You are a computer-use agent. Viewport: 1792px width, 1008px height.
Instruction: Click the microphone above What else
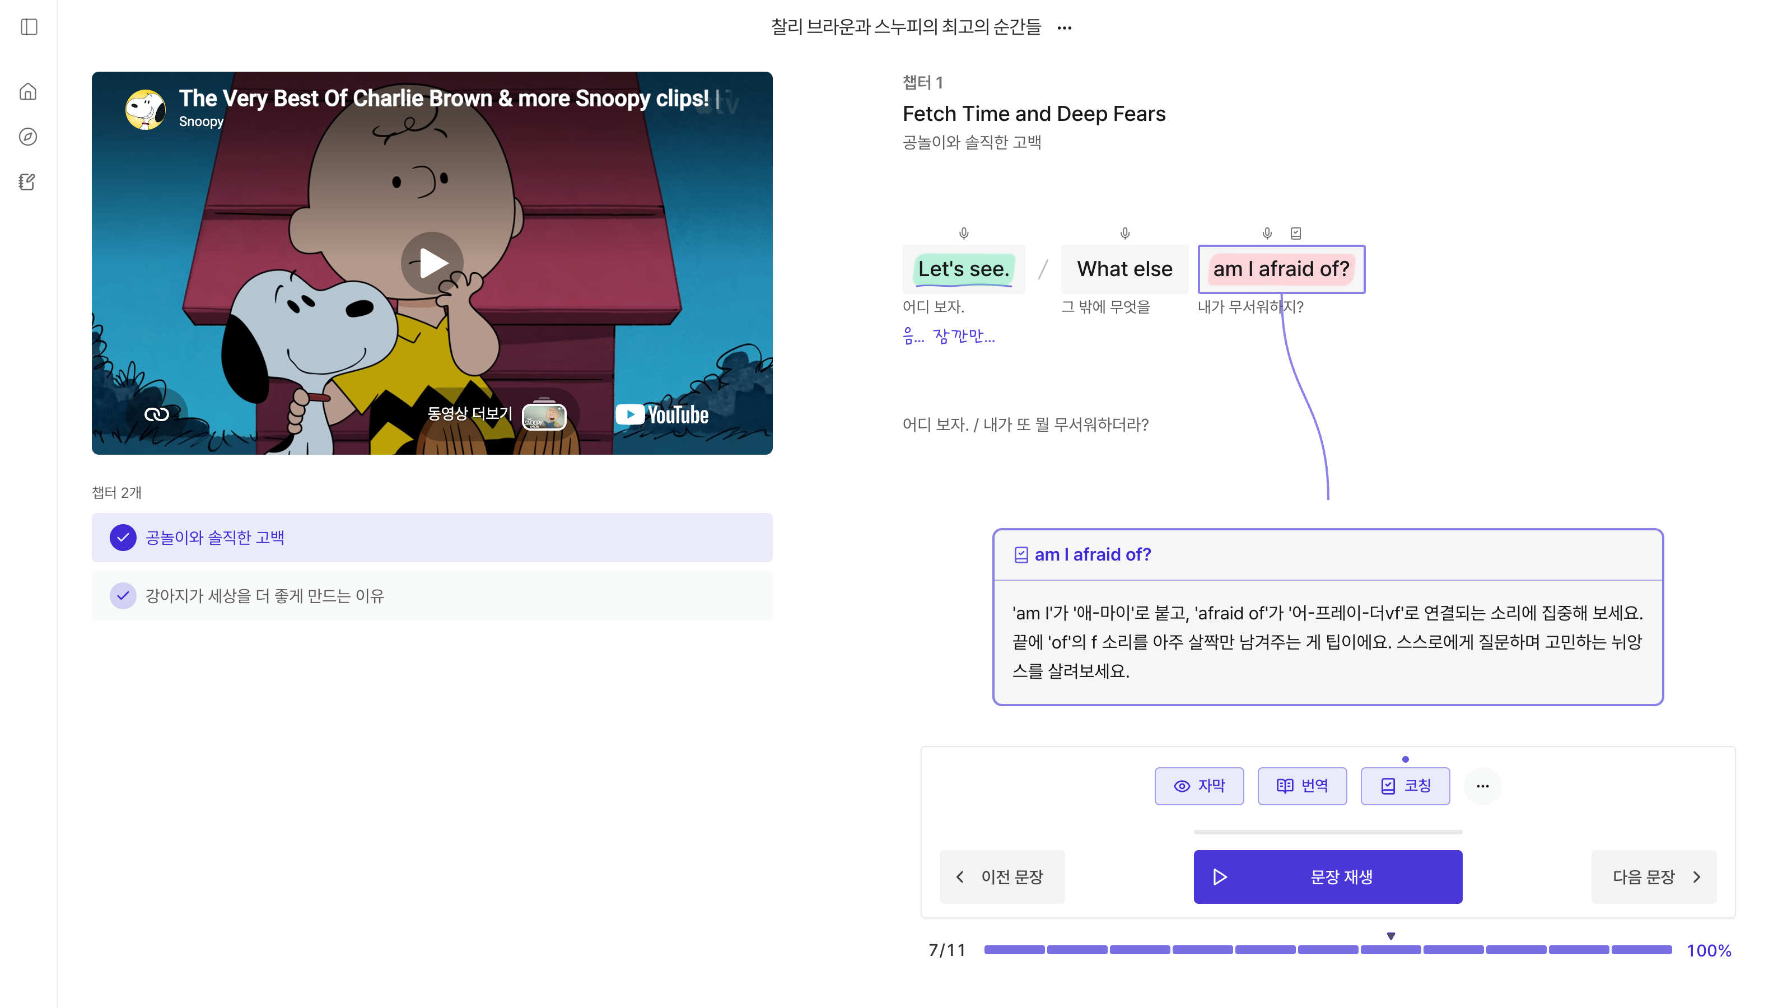1124,233
